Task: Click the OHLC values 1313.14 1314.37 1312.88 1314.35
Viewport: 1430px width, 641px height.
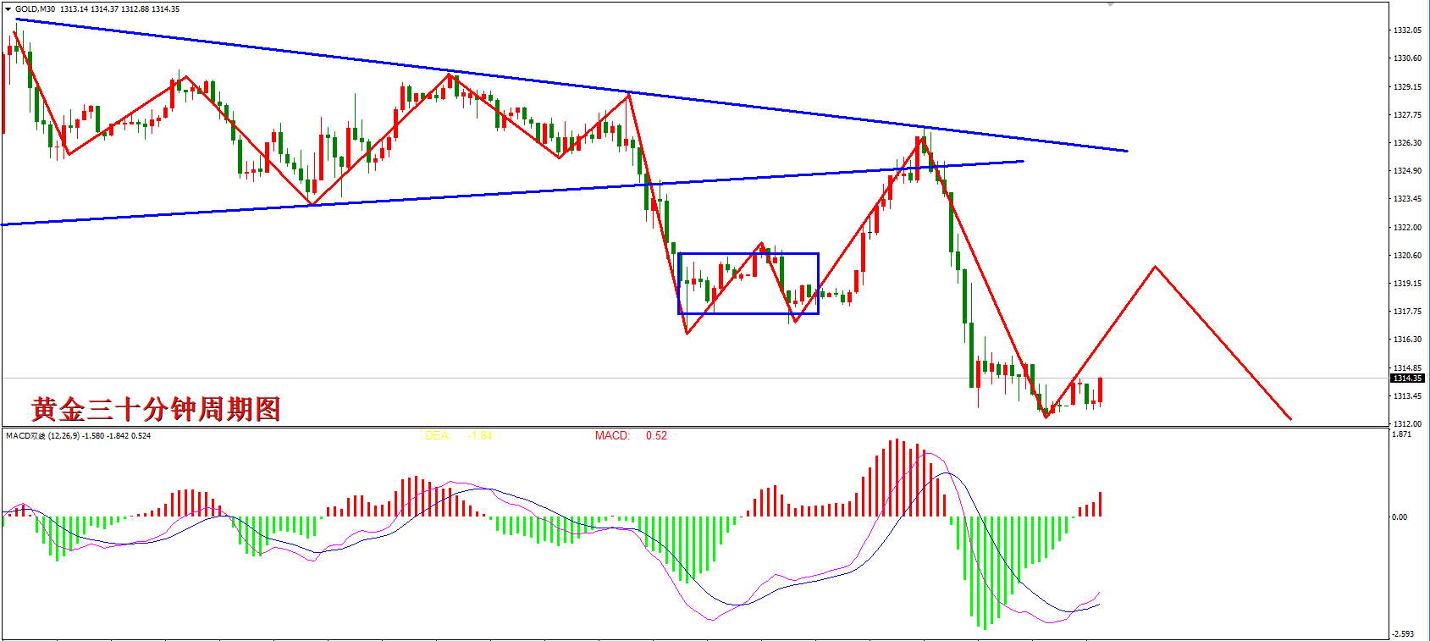Action: [x=120, y=9]
